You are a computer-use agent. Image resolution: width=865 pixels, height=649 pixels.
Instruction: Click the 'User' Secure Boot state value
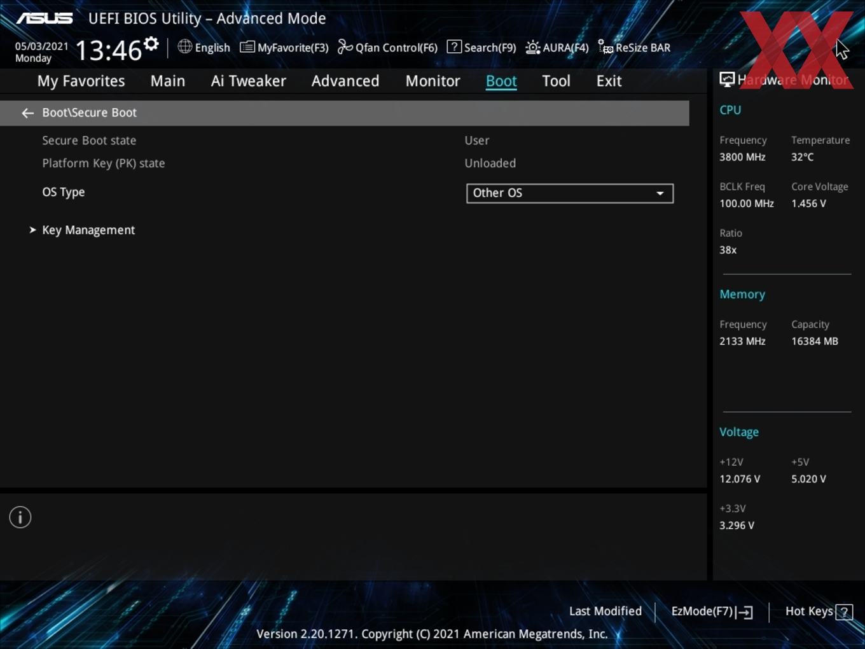pyautogui.click(x=477, y=141)
